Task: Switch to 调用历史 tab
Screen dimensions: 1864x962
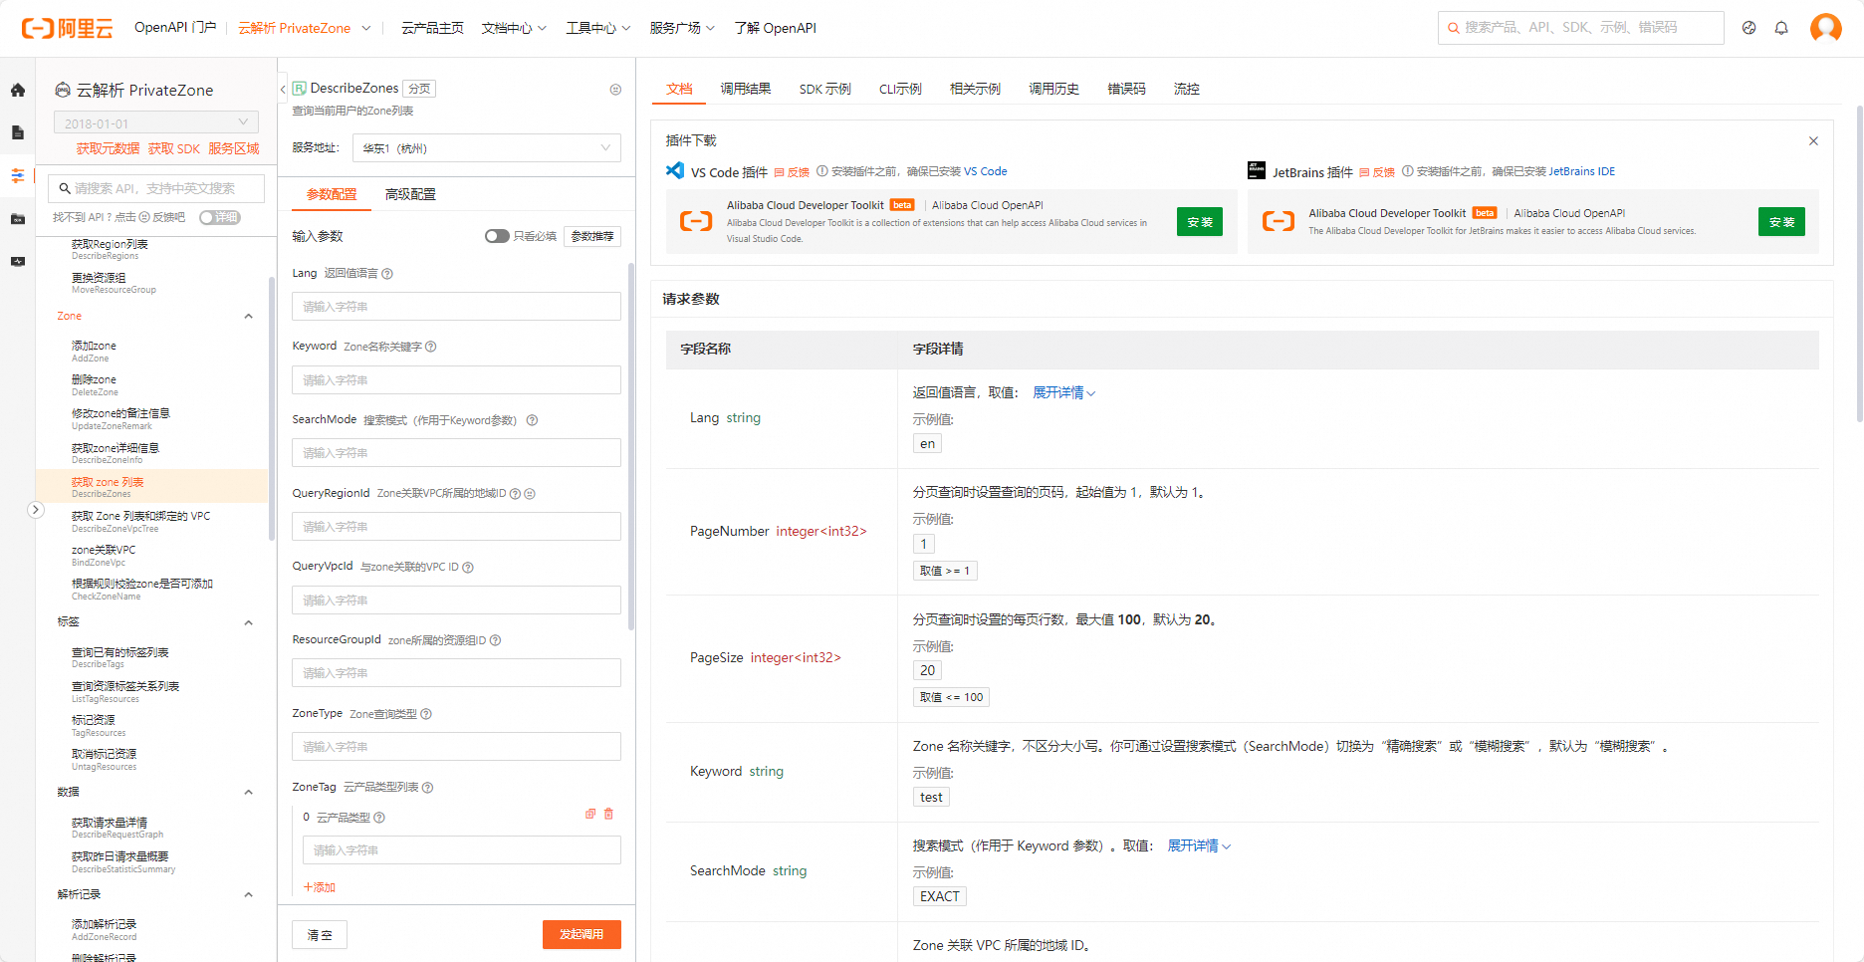Action: click(x=1053, y=89)
